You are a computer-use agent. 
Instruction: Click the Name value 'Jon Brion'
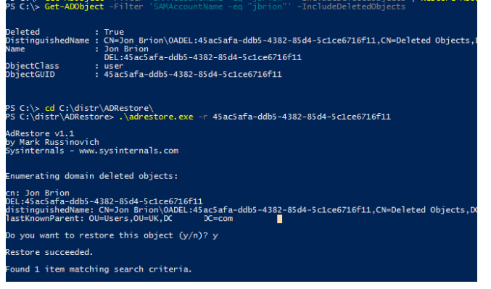(126, 49)
